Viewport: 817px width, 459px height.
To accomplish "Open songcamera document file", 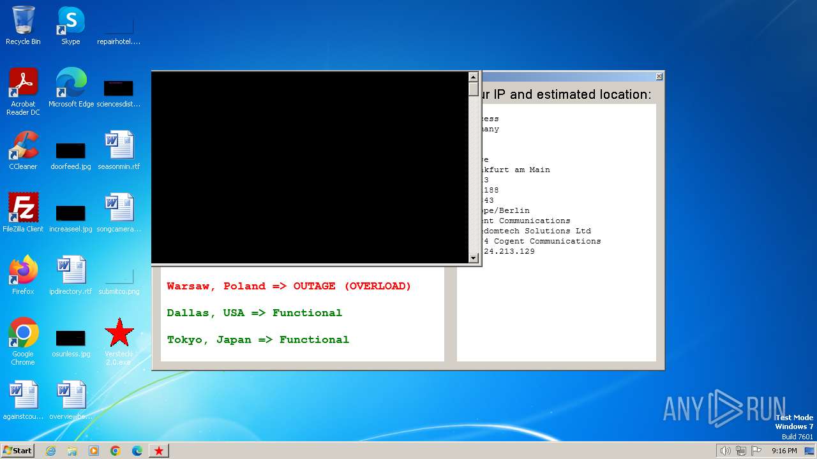I will (x=119, y=213).
